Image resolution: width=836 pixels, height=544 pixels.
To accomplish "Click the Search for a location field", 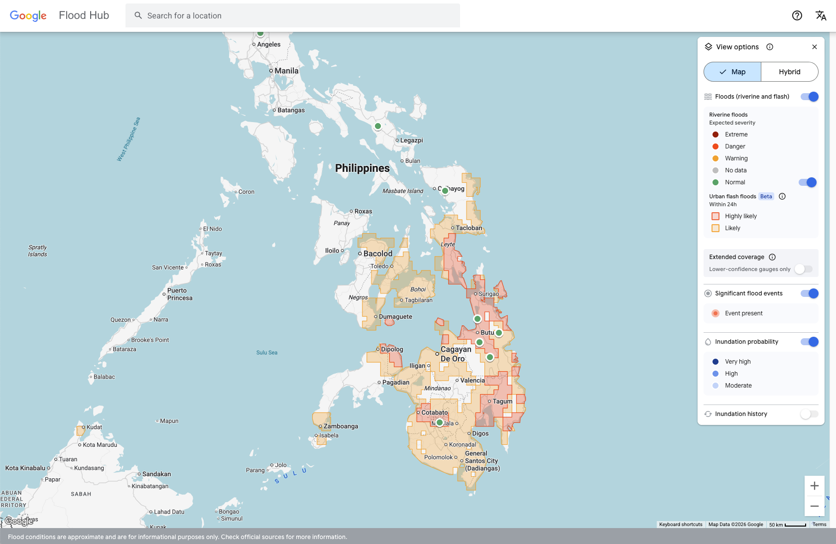I will (x=293, y=15).
